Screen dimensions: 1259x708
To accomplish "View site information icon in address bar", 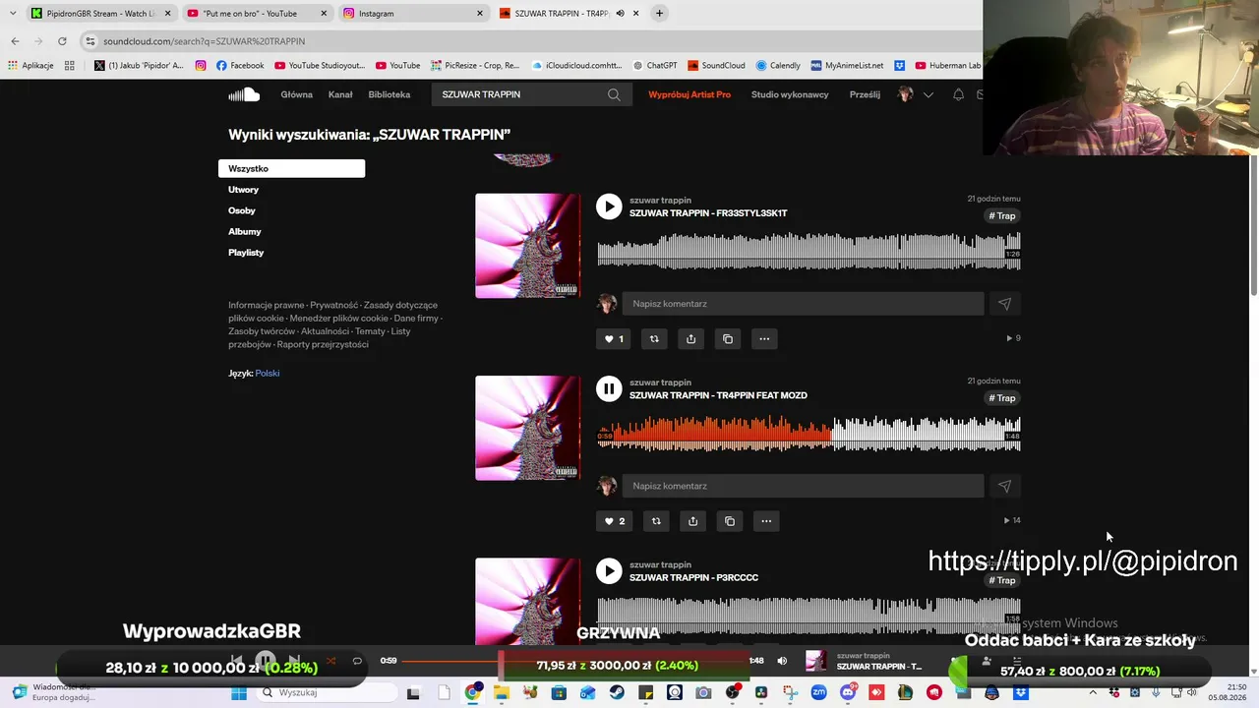I will [90, 41].
